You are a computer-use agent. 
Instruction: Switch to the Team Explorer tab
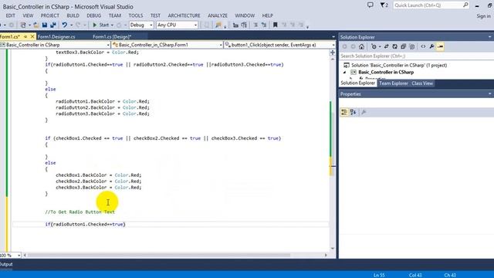pyautogui.click(x=394, y=83)
